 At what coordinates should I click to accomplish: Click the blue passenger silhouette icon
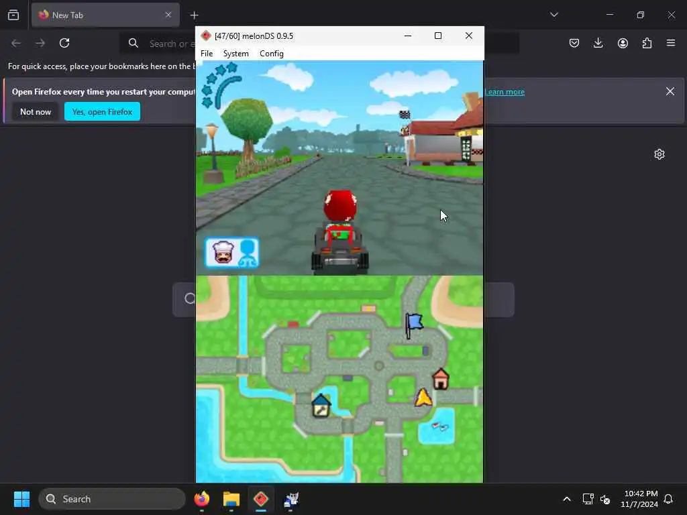tap(248, 253)
